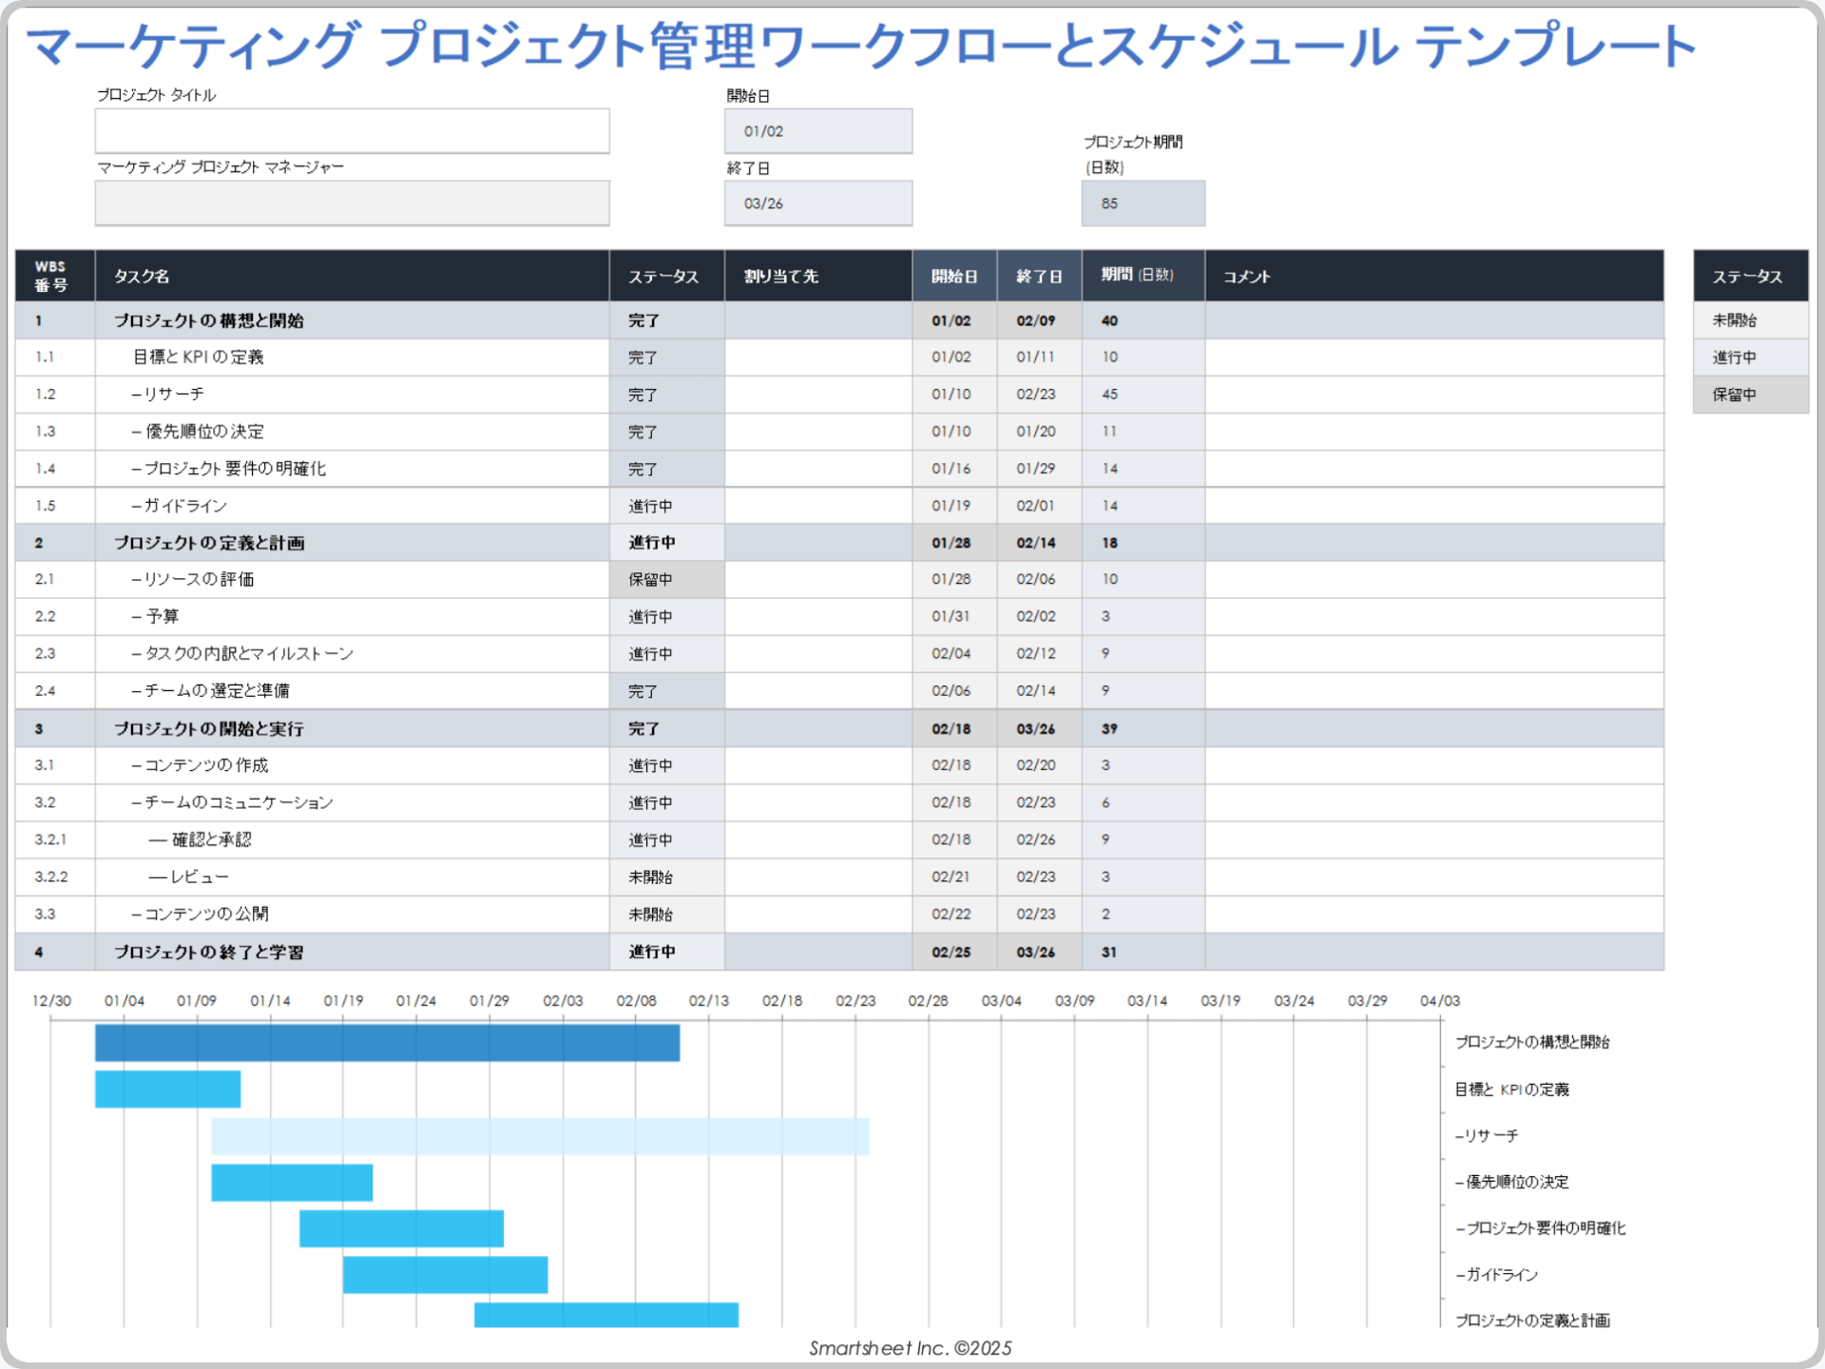Open status cell 未開始 for コンテンツの公開

pyautogui.click(x=666, y=914)
